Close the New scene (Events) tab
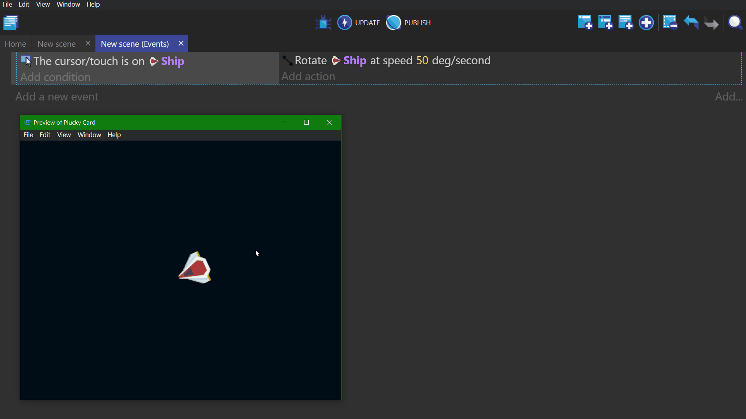Screen dimensions: 746x419 point(181,43)
